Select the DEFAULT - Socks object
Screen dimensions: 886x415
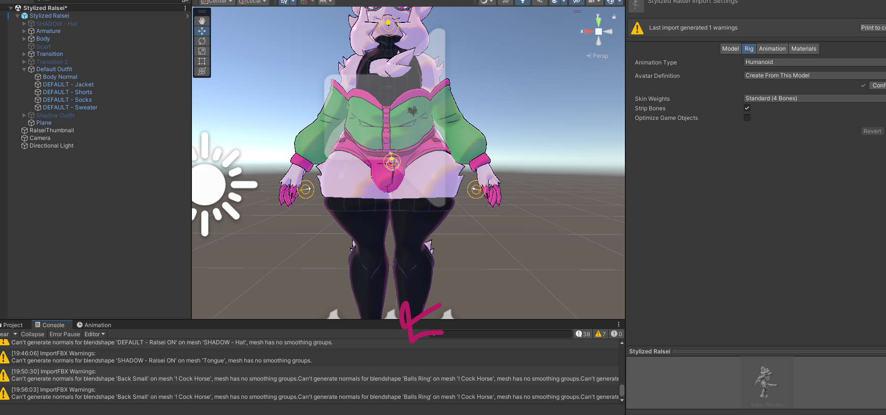(x=67, y=100)
